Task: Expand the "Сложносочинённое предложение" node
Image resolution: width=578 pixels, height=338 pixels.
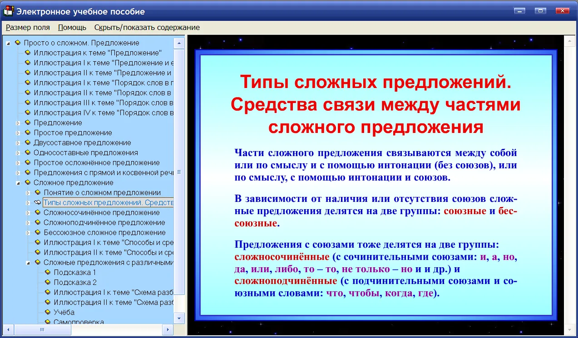Action: [28, 213]
